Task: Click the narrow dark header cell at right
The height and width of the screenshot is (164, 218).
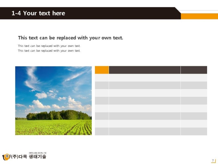Action: [194, 70]
